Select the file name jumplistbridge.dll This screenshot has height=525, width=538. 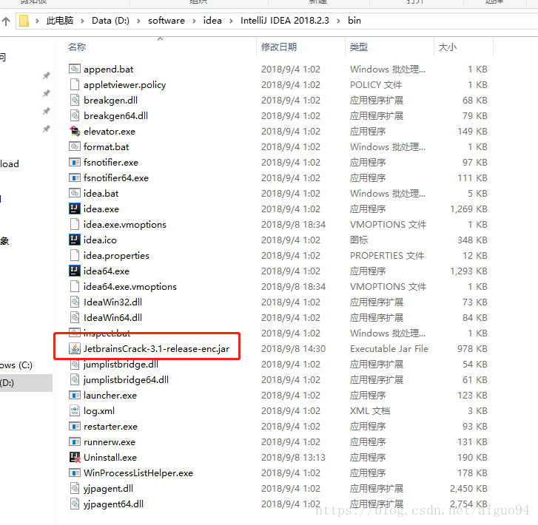pyautogui.click(x=121, y=365)
